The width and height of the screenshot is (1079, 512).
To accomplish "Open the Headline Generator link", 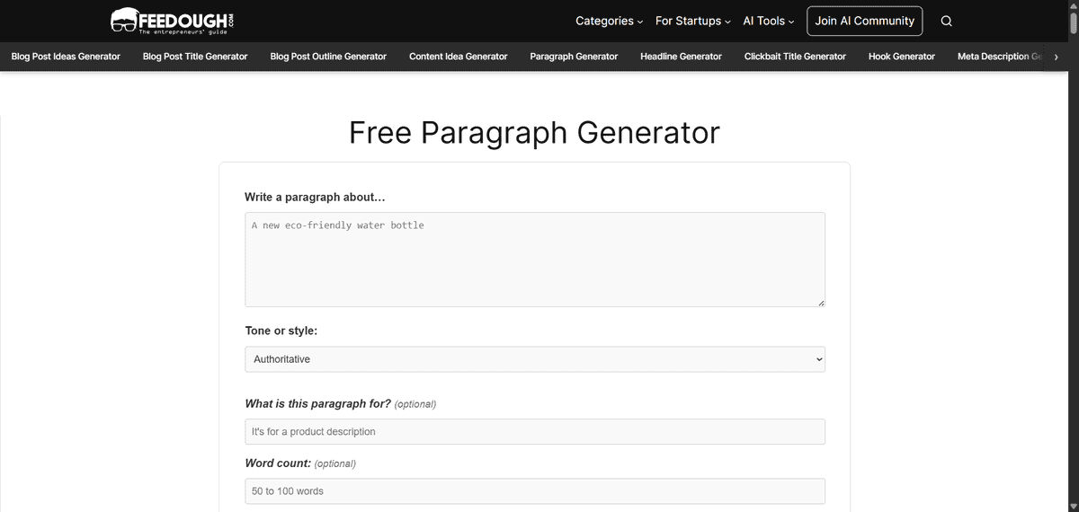I will coord(681,57).
